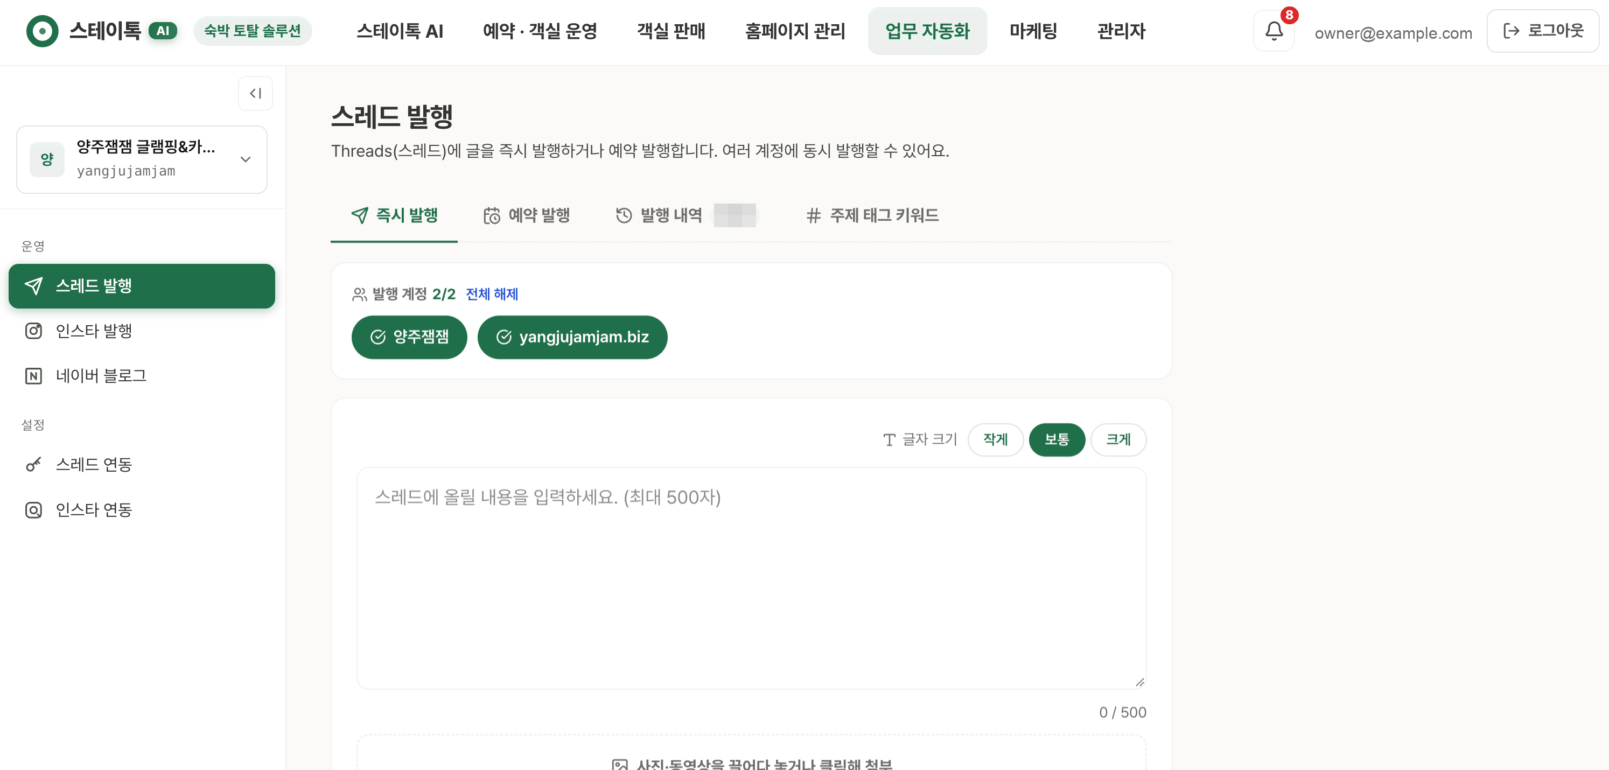
Task: Click the owner@example.com account text
Action: [x=1393, y=33]
